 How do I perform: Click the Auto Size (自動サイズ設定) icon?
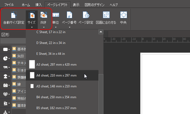(14, 15)
